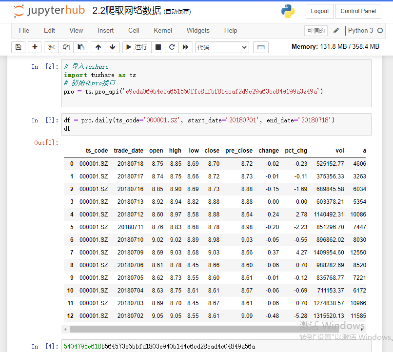
Task: Click the save and checkpoint icon
Action: click(x=19, y=47)
